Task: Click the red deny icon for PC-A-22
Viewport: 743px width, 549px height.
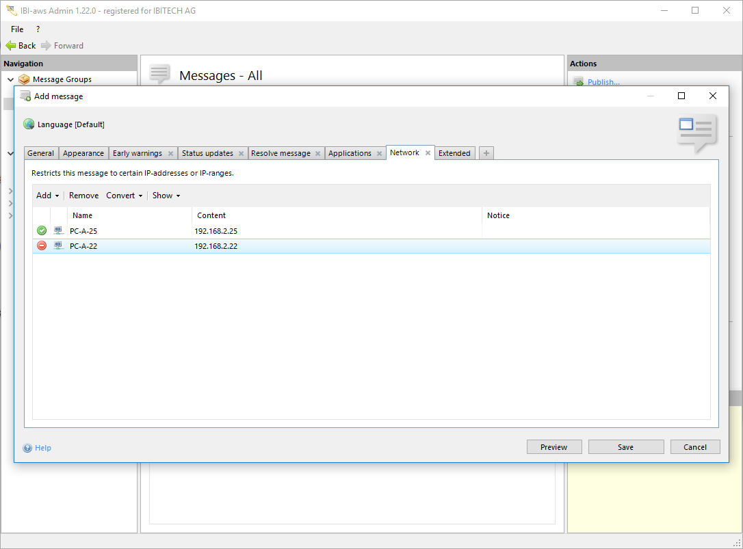Action: coord(42,246)
